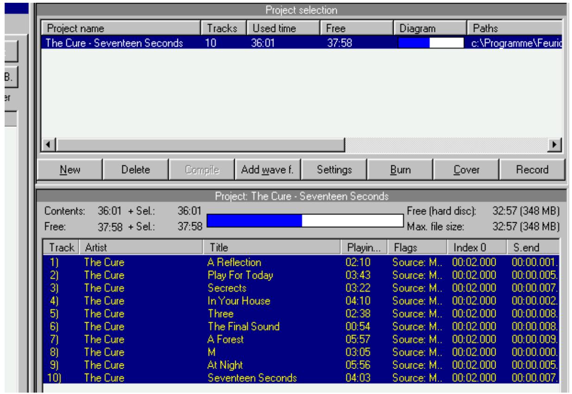Open the Cover editor button
The width and height of the screenshot is (572, 394).
coord(466,169)
